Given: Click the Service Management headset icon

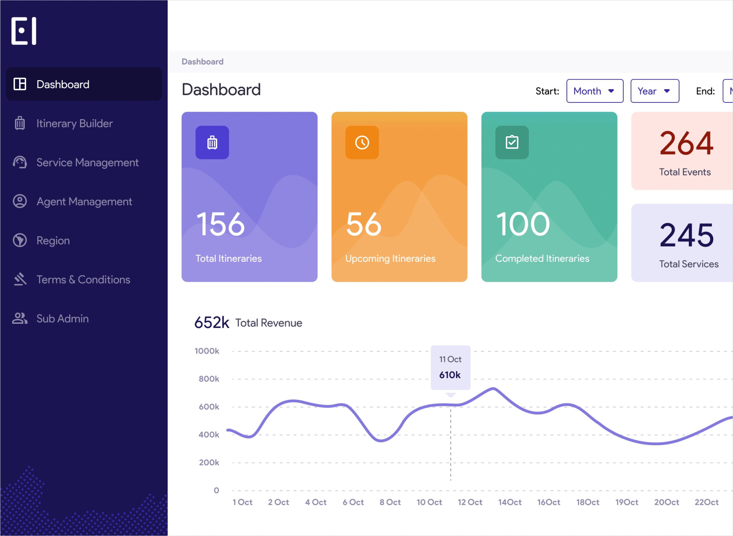Looking at the screenshot, I should pyautogui.click(x=20, y=162).
